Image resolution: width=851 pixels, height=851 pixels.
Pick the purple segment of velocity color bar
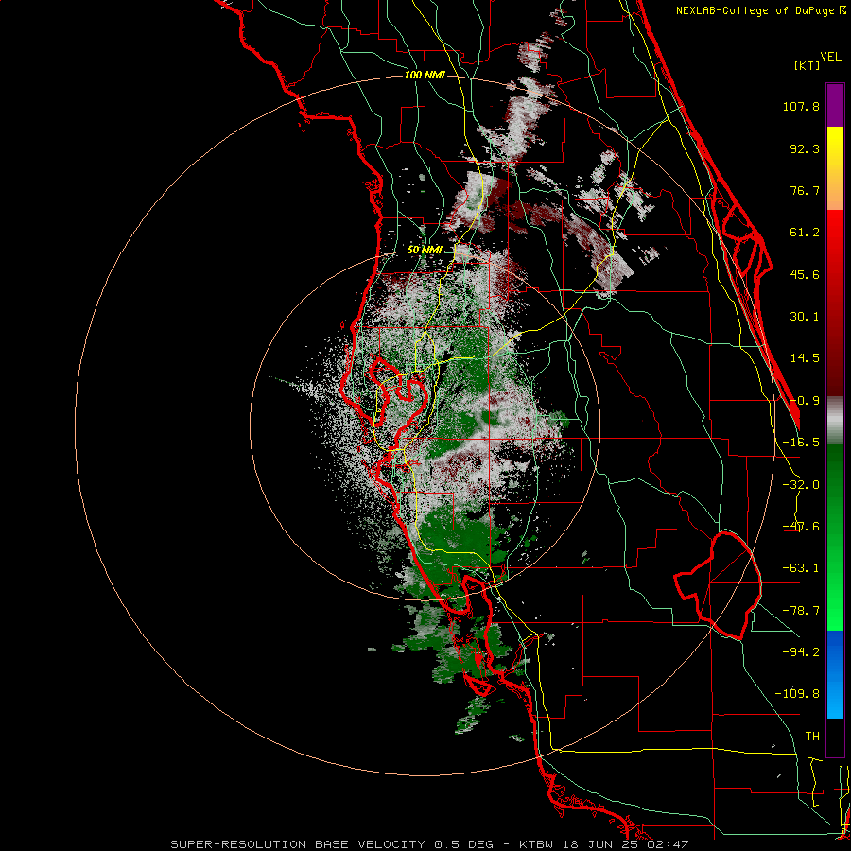point(835,105)
